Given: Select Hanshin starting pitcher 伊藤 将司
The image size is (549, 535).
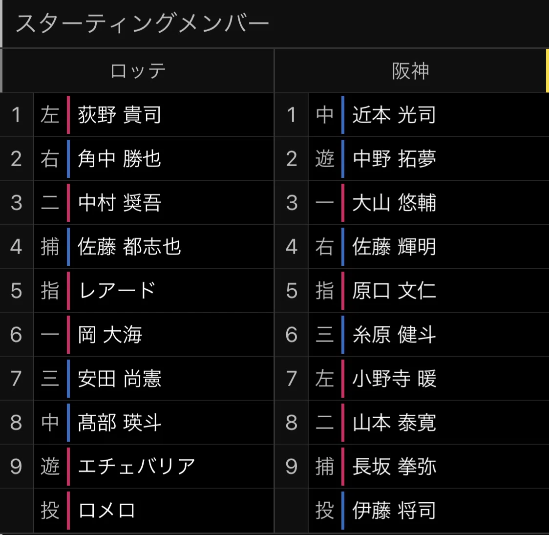Looking at the screenshot, I should [x=394, y=511].
